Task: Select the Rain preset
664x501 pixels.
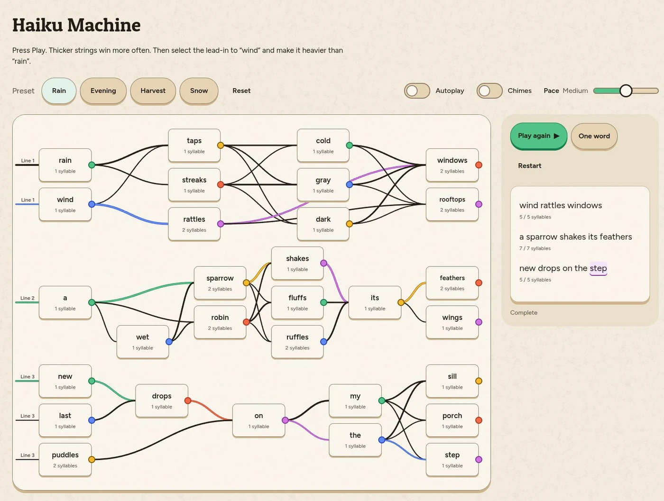Action: pyautogui.click(x=59, y=91)
